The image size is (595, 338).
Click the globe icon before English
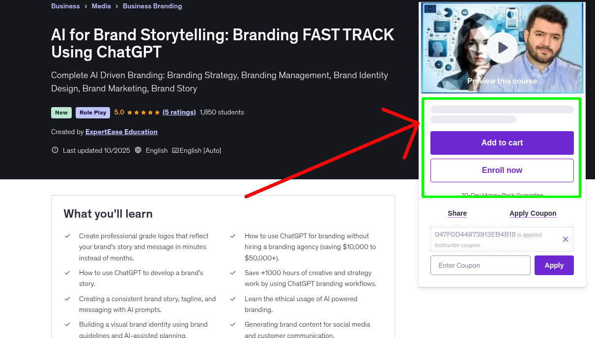coord(139,150)
